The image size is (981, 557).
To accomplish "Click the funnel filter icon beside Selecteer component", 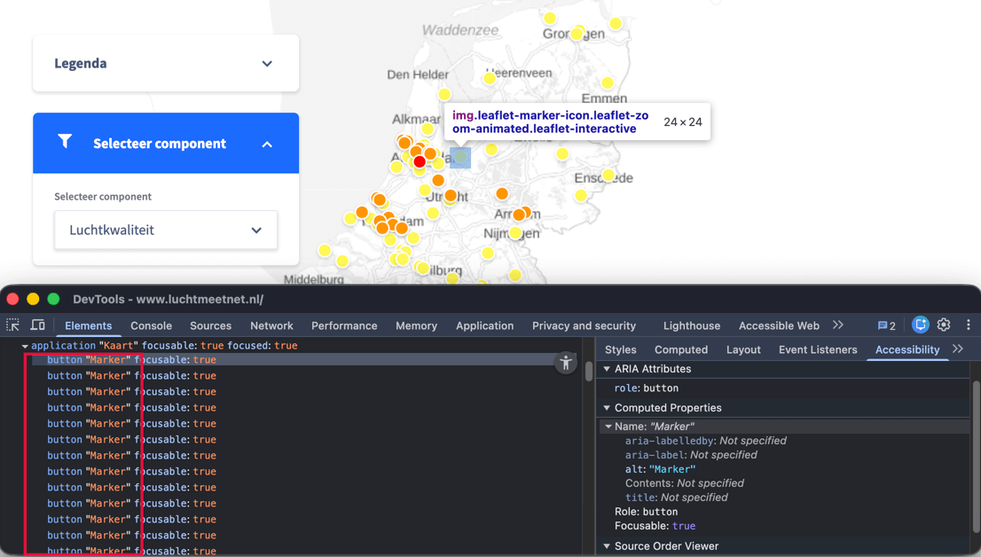I will point(65,142).
